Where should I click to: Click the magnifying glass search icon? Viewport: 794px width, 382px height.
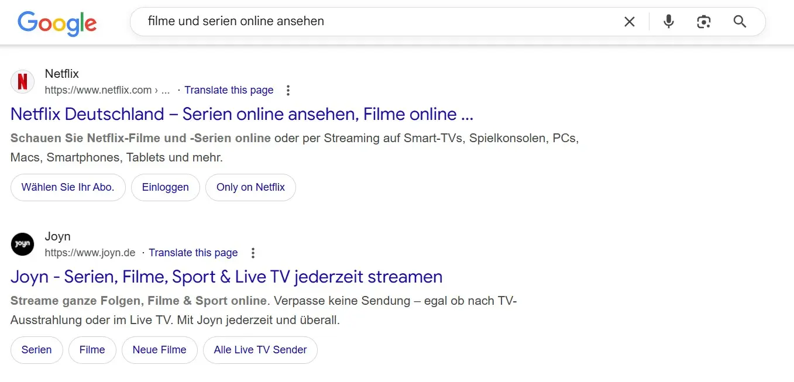(x=740, y=21)
